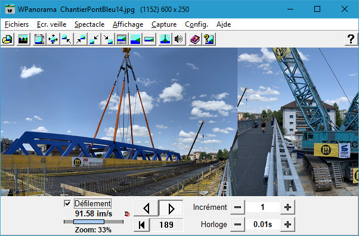Open the Ecr. veille menu

(x=51, y=24)
